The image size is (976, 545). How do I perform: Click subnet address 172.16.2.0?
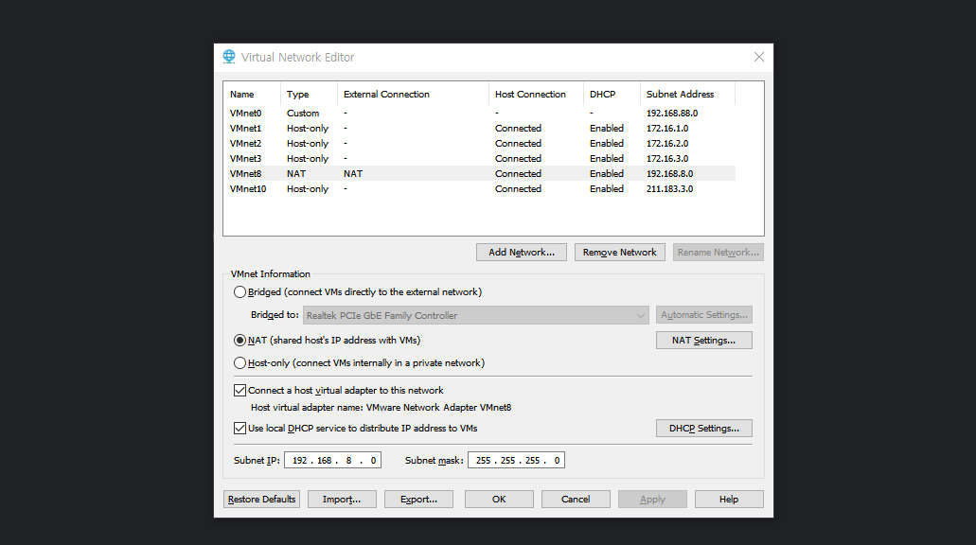tap(667, 143)
